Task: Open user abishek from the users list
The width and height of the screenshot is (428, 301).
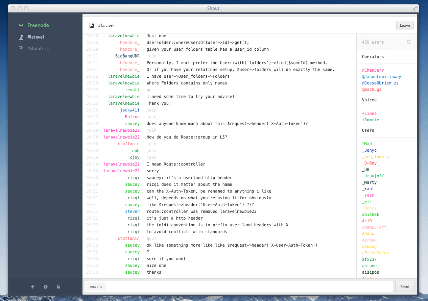Action: 371,215
